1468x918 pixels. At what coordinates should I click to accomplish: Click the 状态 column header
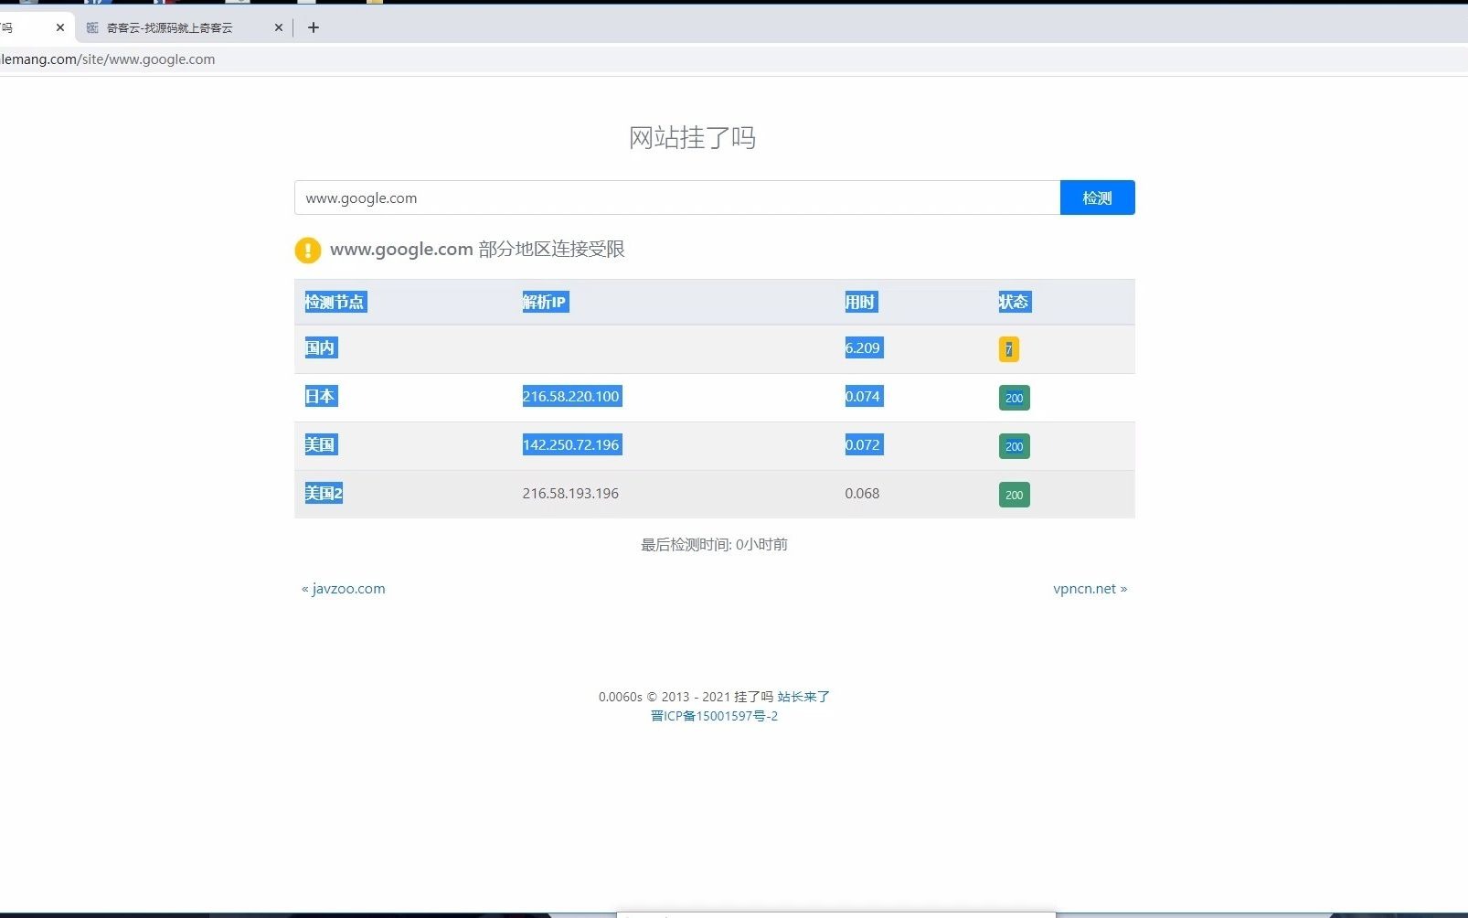(1015, 302)
